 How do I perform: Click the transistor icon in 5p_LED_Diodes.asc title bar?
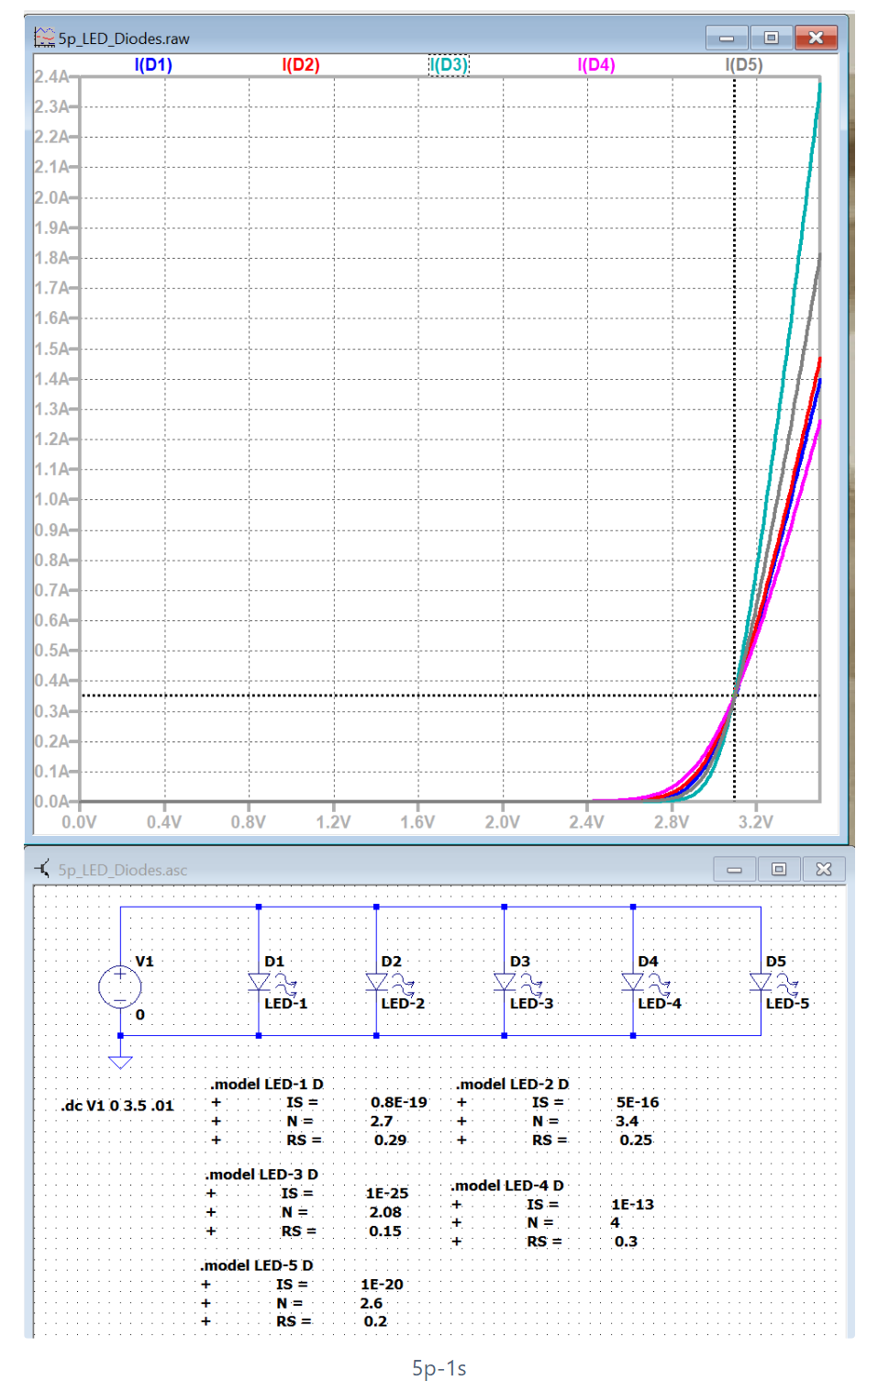pyautogui.click(x=43, y=868)
